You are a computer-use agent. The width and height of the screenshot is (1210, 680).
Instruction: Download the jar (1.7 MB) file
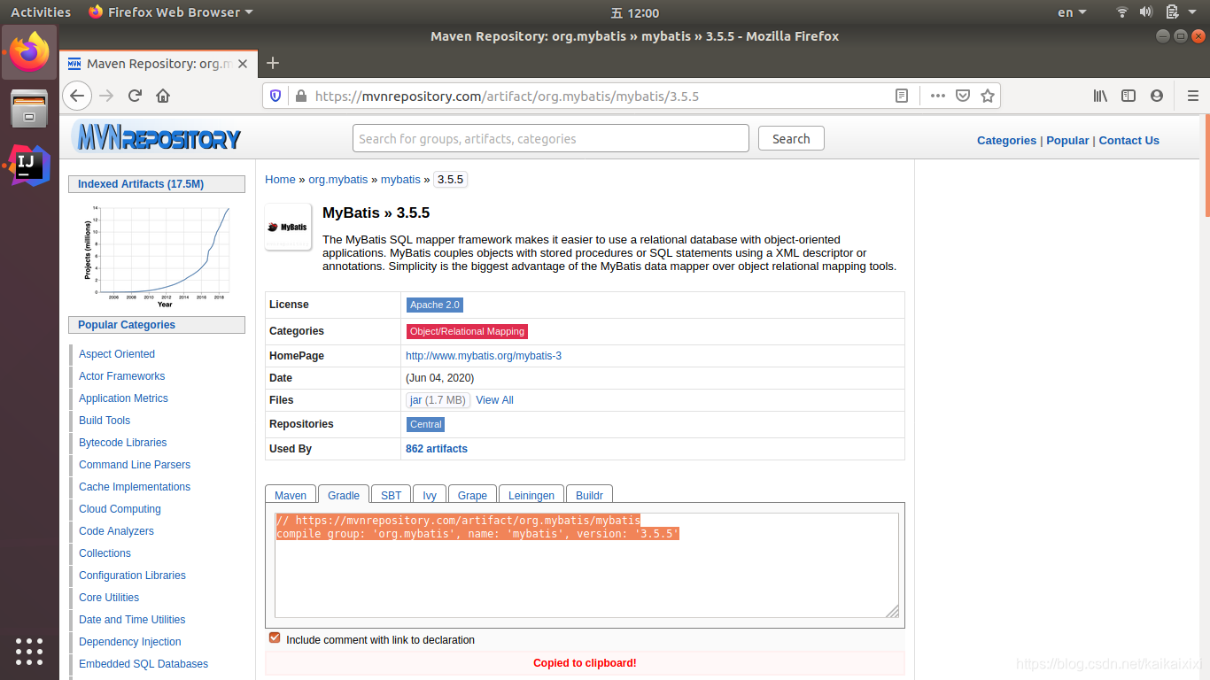pyautogui.click(x=438, y=400)
